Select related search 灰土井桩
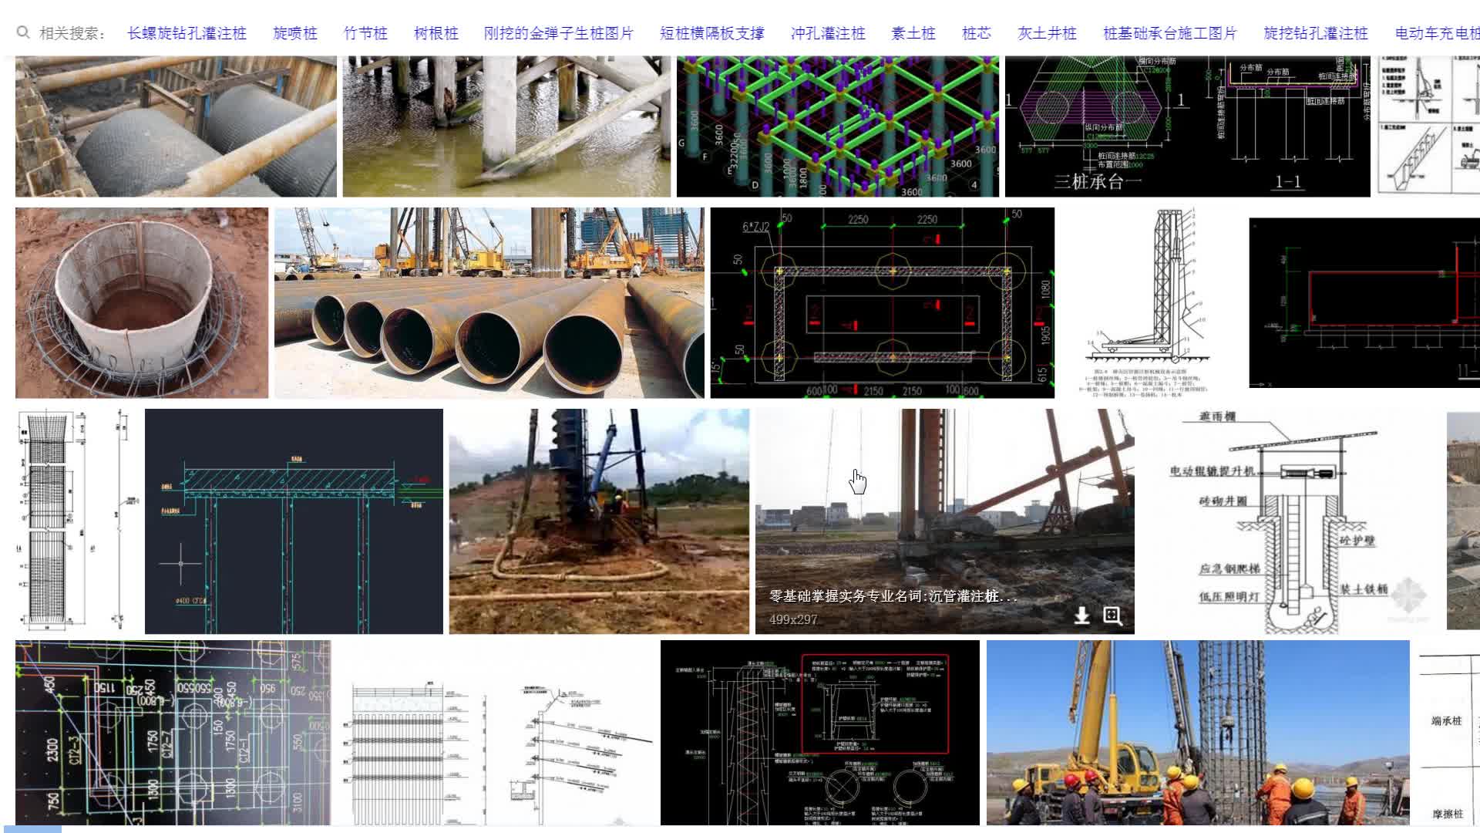Viewport: 1480px width, 833px height. click(1047, 33)
